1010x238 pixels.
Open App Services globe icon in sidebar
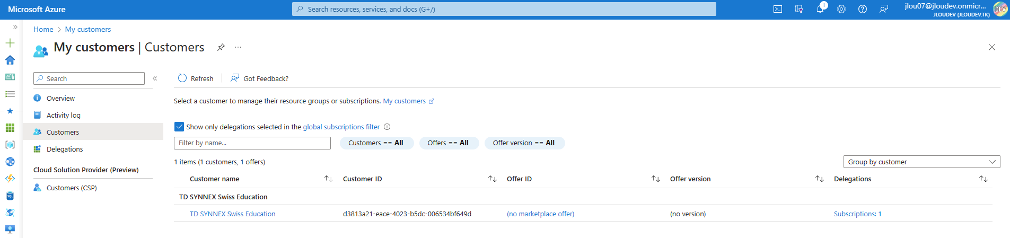(10, 162)
